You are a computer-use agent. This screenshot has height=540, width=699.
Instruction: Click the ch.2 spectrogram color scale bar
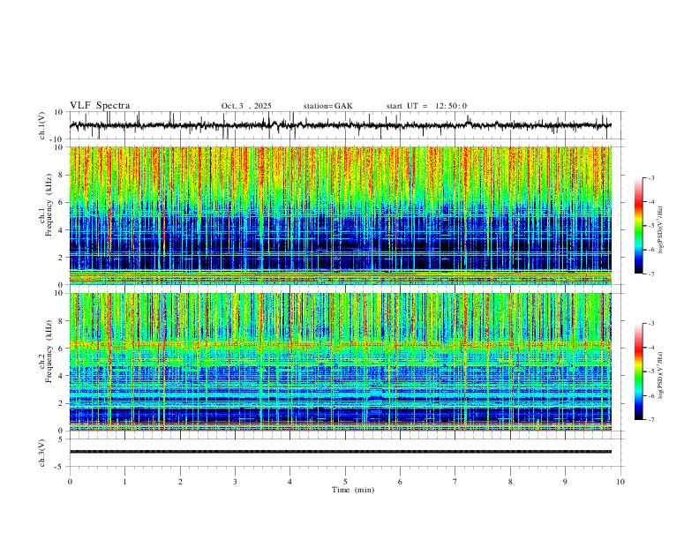point(638,371)
